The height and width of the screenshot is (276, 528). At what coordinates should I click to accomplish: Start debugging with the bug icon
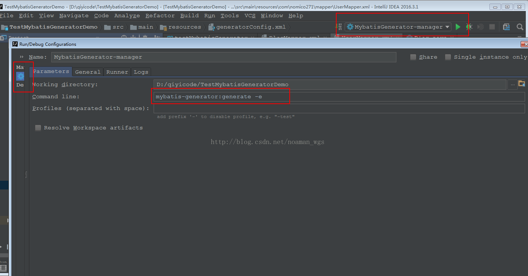point(469,27)
